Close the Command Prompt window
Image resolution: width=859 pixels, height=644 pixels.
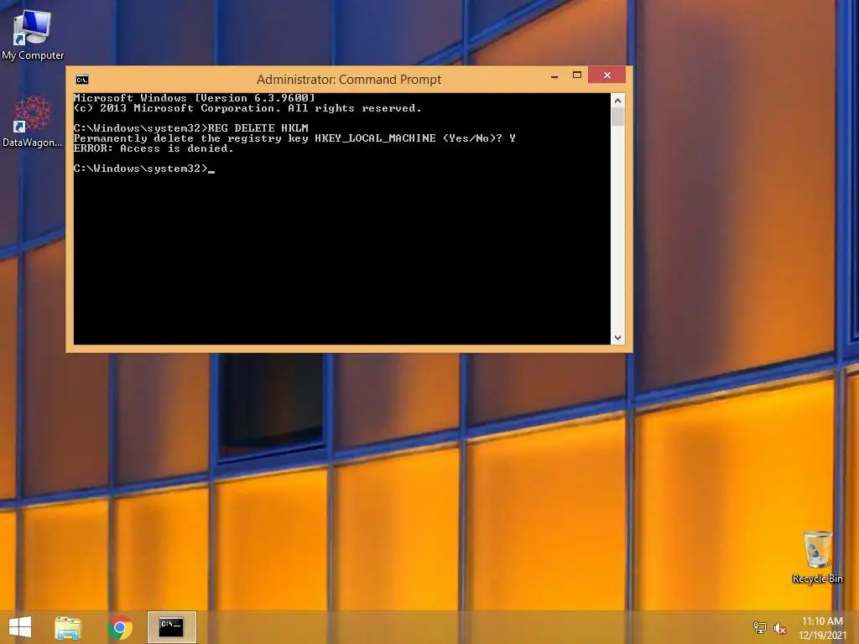pyautogui.click(x=607, y=75)
